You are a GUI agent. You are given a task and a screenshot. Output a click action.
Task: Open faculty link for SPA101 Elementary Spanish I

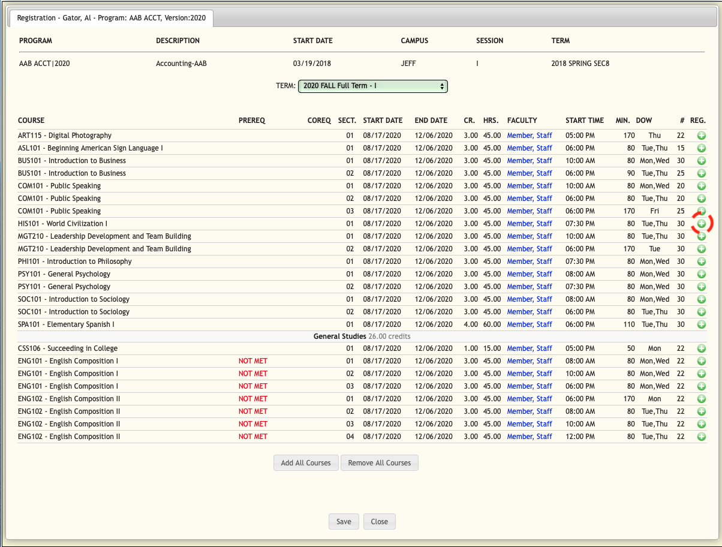529,324
